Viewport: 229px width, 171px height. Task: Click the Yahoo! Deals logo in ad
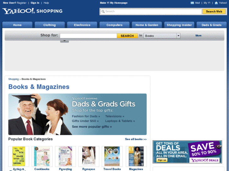(x=204, y=160)
